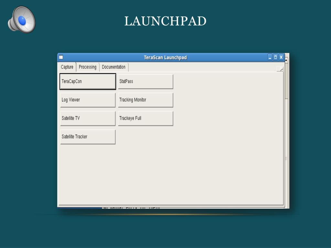Start the Tracking Monitor
Screen dimensions: 331x248
tap(145, 100)
